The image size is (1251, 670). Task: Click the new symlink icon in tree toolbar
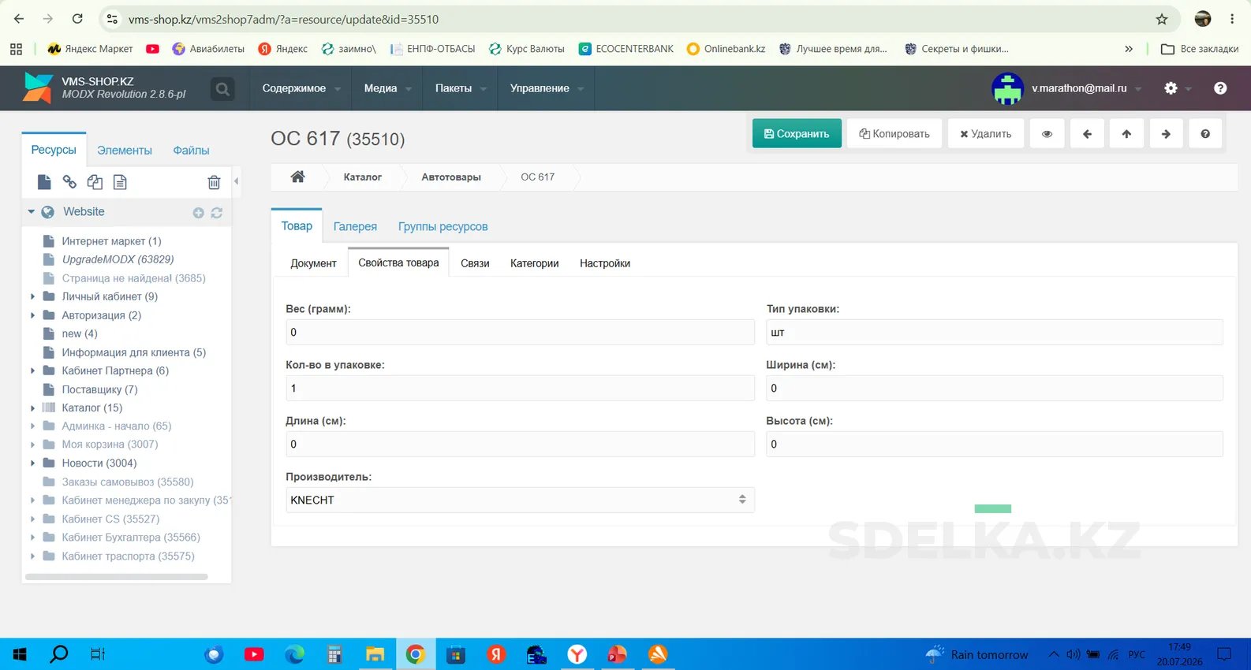click(95, 182)
